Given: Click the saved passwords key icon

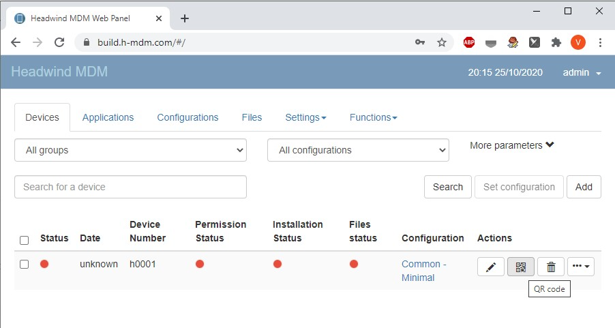Looking at the screenshot, I should click(x=420, y=42).
